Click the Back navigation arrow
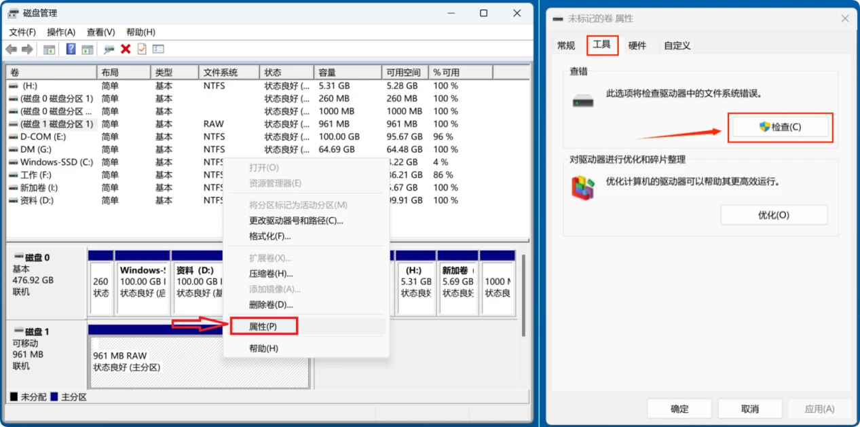 coord(11,49)
